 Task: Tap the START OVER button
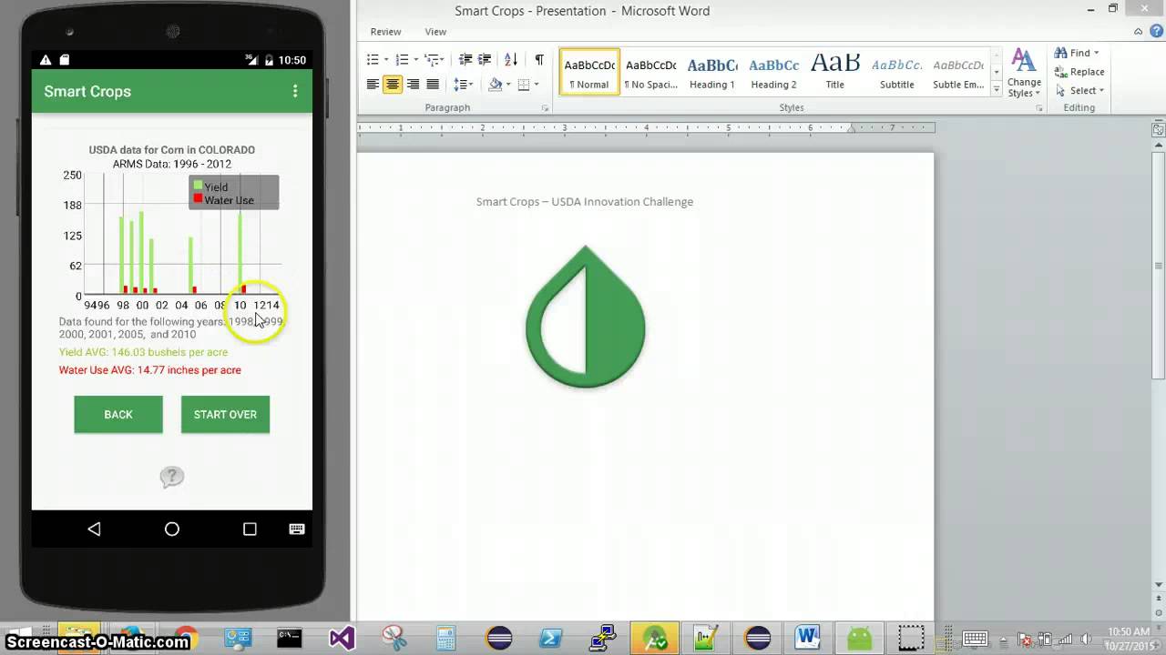point(225,414)
